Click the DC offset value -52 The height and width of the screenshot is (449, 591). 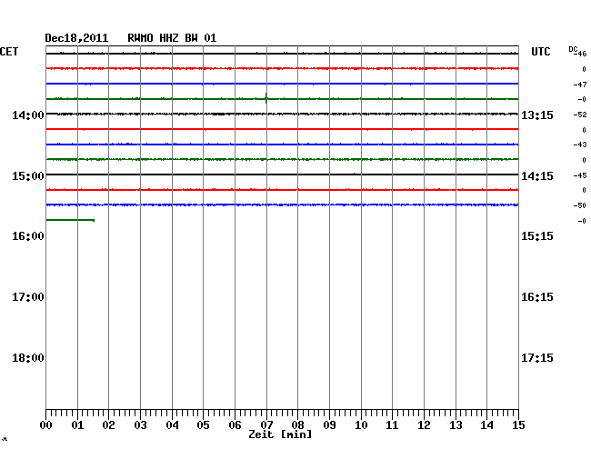(580, 115)
